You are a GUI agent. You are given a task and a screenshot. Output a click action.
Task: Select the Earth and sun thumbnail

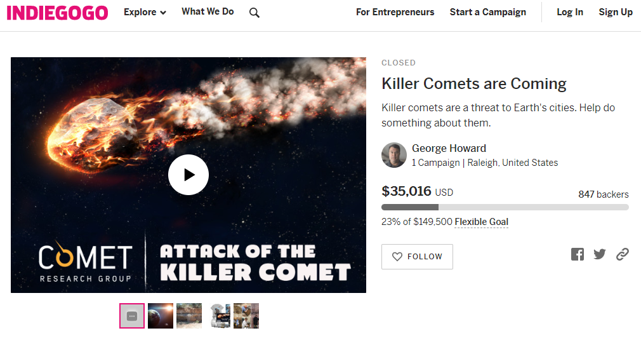pos(161,316)
